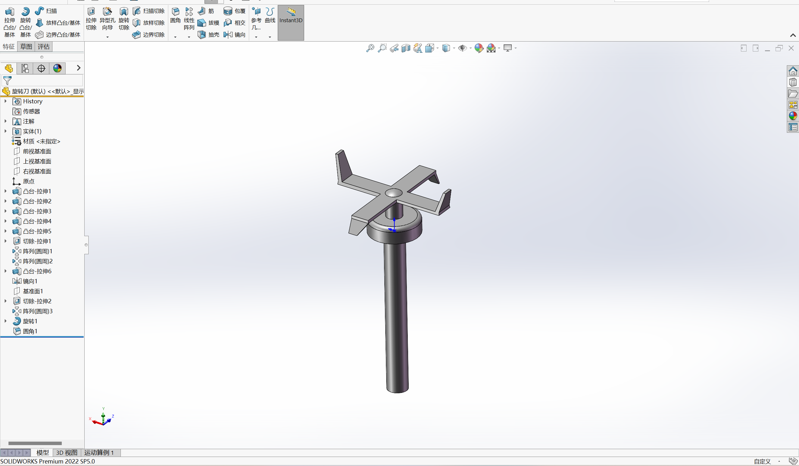The image size is (799, 466).
Task: Expand the 凸台-拉伸1 feature node
Action: (x=5, y=191)
